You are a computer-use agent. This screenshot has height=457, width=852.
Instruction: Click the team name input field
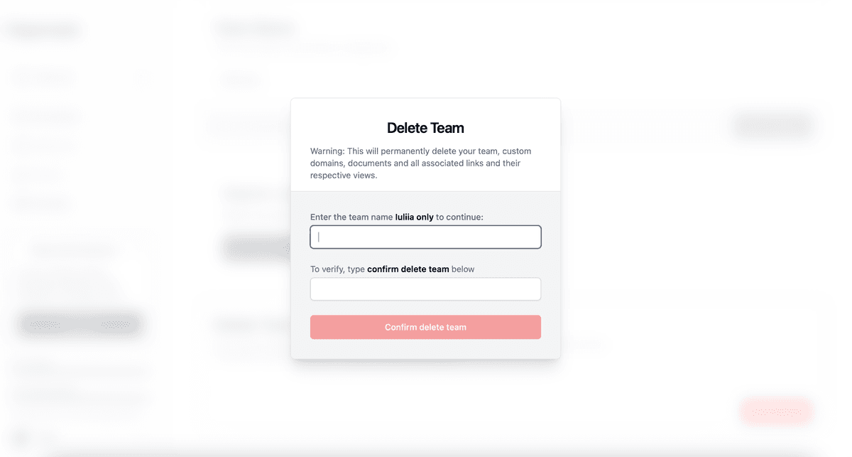425,237
